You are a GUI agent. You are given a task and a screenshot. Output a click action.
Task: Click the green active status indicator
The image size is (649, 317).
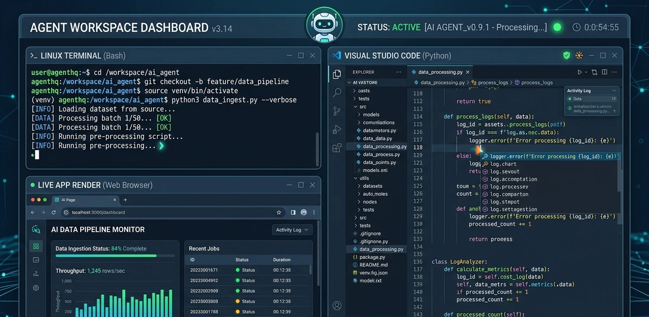point(557,27)
